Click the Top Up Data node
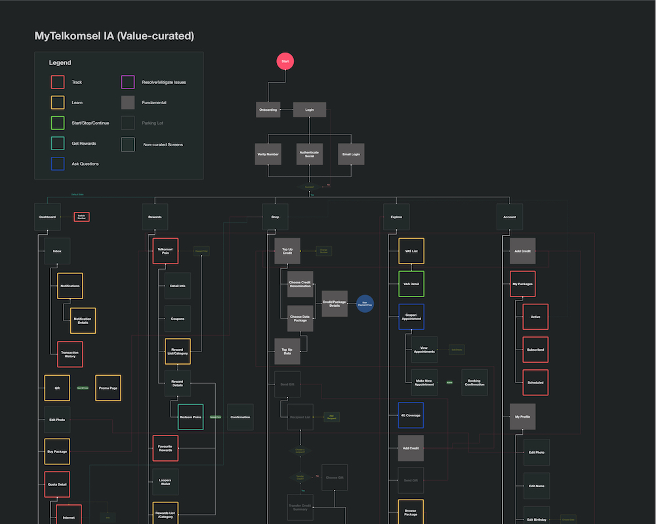Screen dimensions: 656x524 coord(287,352)
